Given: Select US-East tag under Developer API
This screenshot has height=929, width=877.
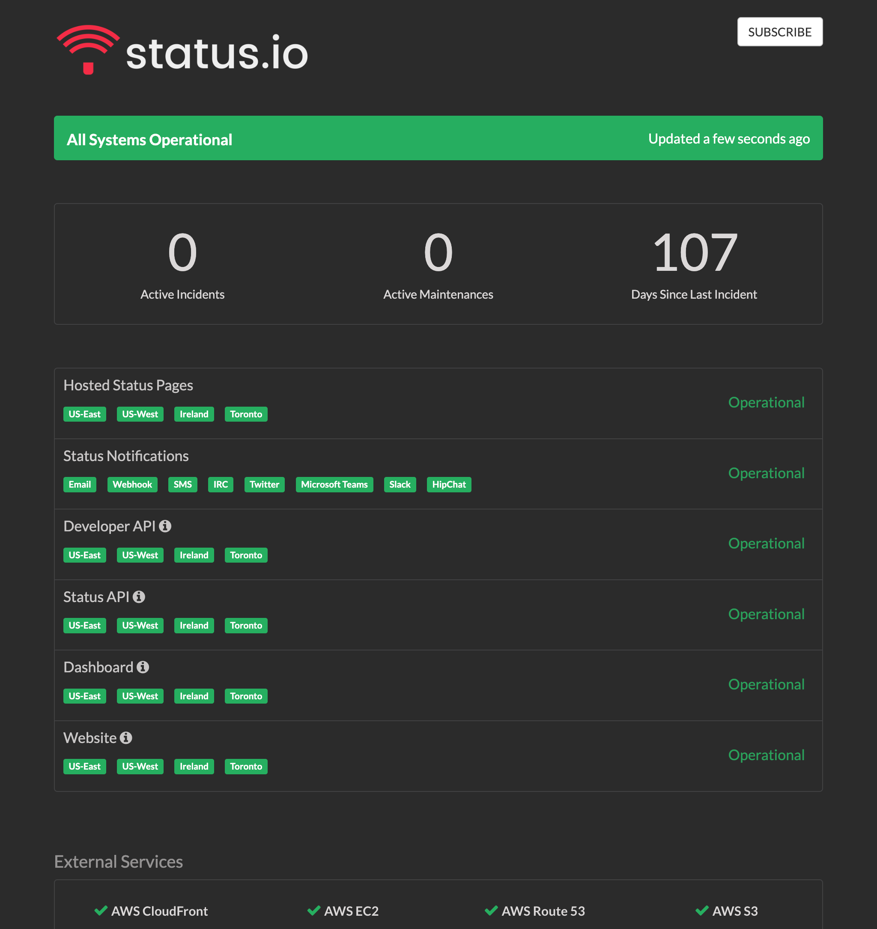Looking at the screenshot, I should 85,555.
